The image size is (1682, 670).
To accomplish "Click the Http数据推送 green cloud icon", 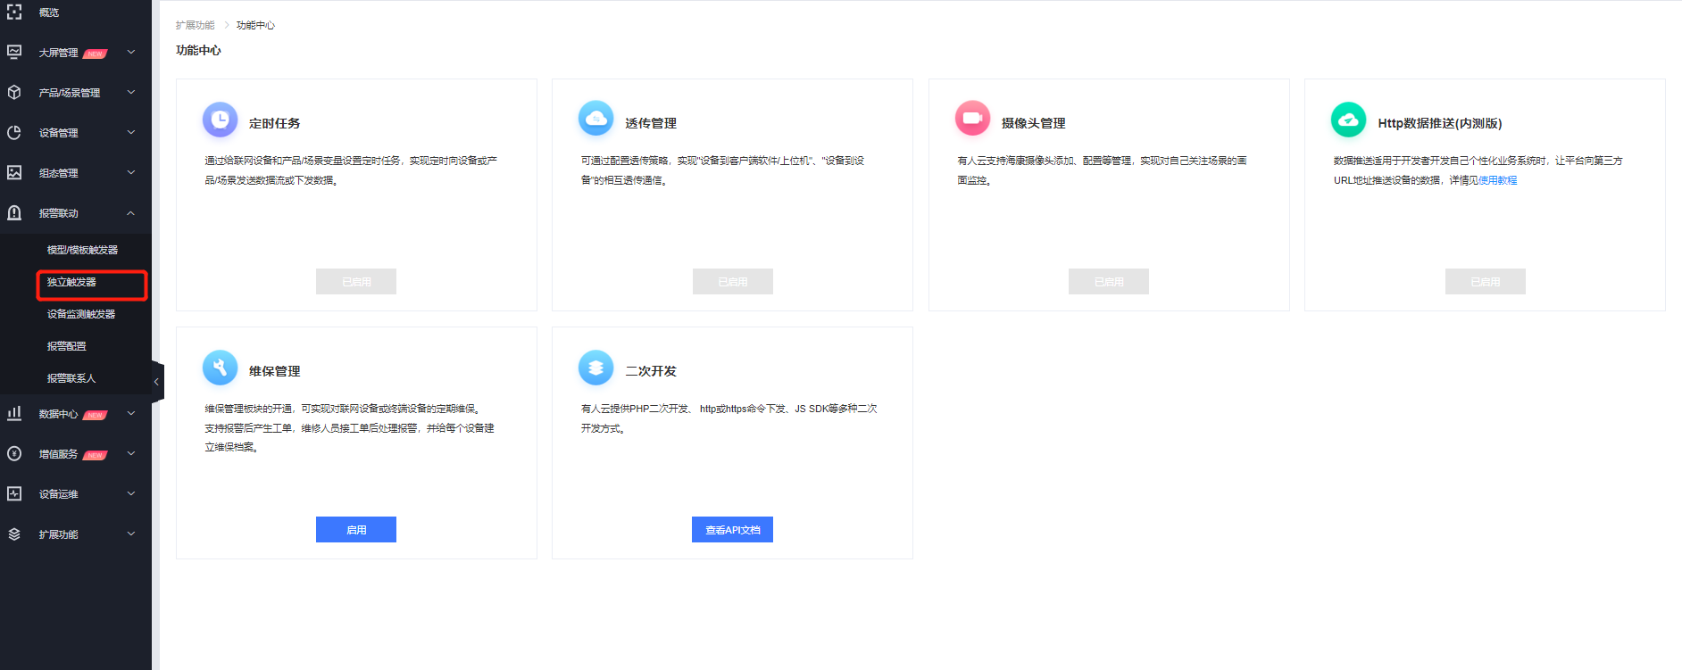I will (1348, 120).
